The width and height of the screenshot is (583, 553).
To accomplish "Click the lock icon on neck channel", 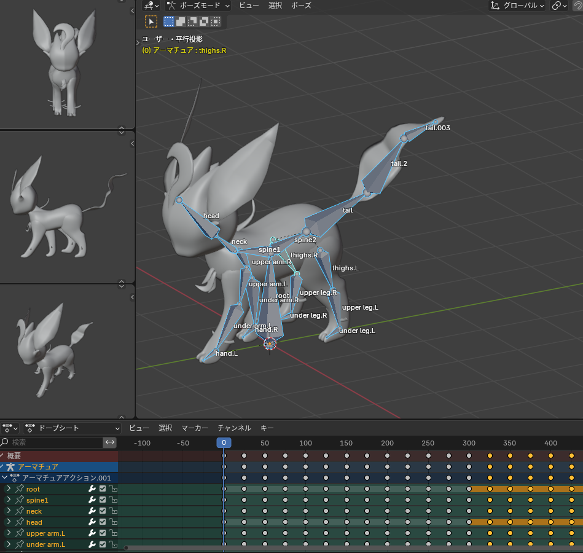I will [x=113, y=511].
